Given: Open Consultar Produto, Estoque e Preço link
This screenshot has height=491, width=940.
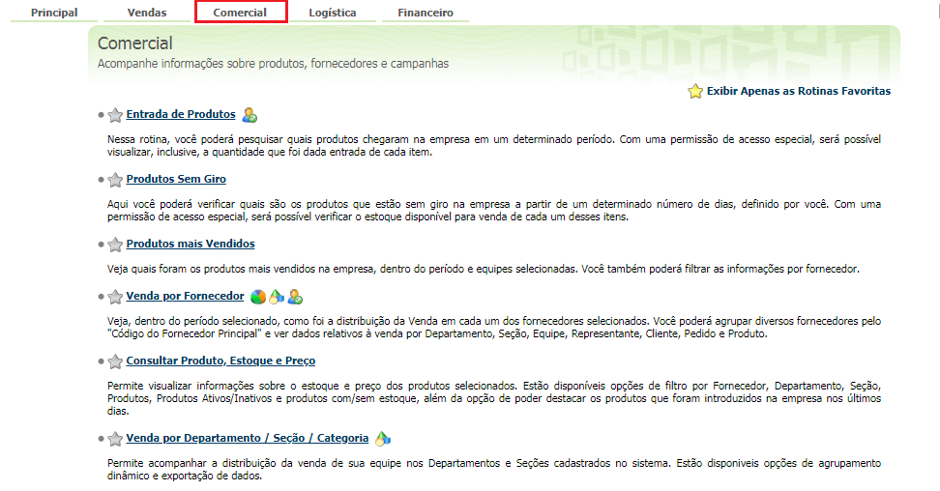Looking at the screenshot, I should tap(220, 361).
